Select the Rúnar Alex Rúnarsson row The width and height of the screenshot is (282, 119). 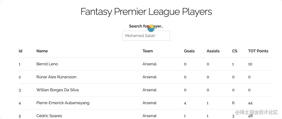click(x=146, y=77)
